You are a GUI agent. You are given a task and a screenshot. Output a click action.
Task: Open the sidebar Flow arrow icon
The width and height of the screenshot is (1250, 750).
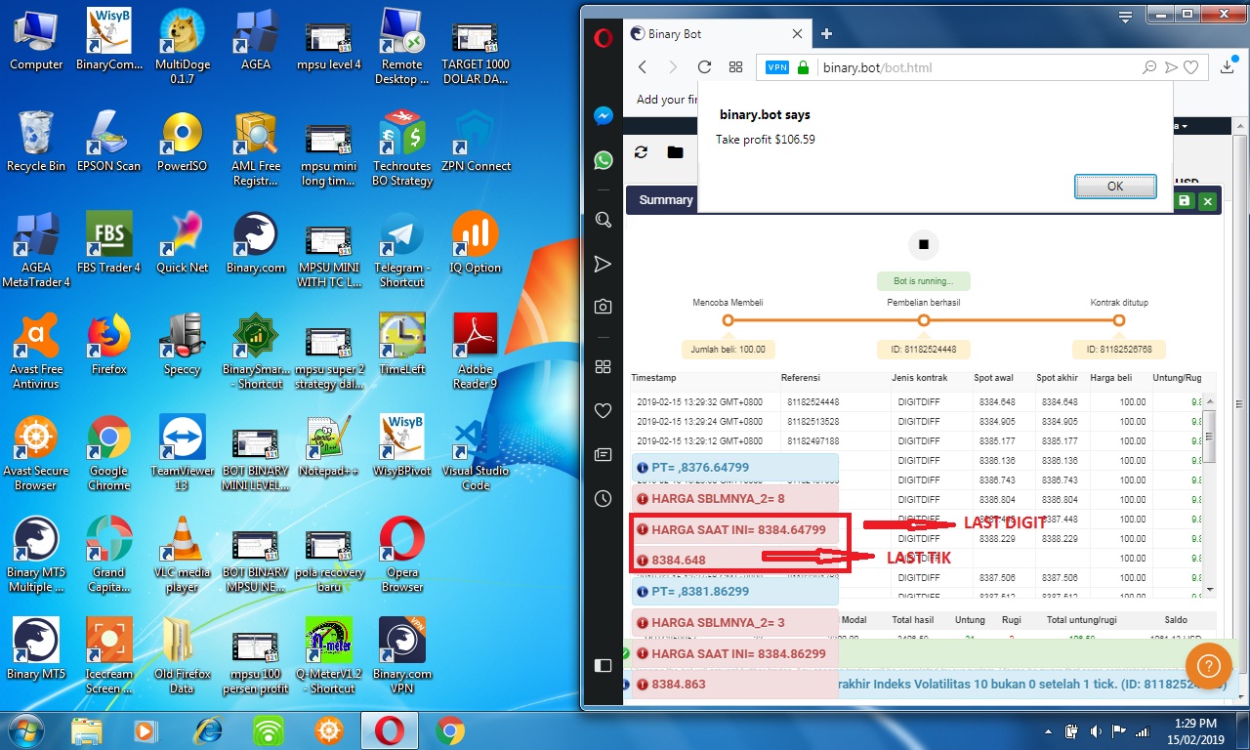tap(604, 264)
